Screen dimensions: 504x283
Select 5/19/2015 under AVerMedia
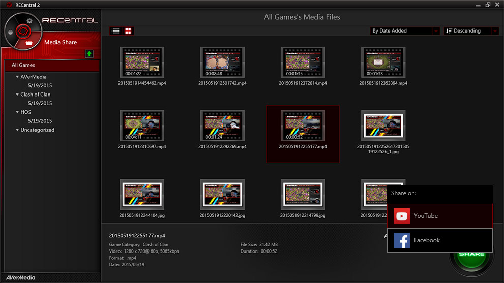40,85
